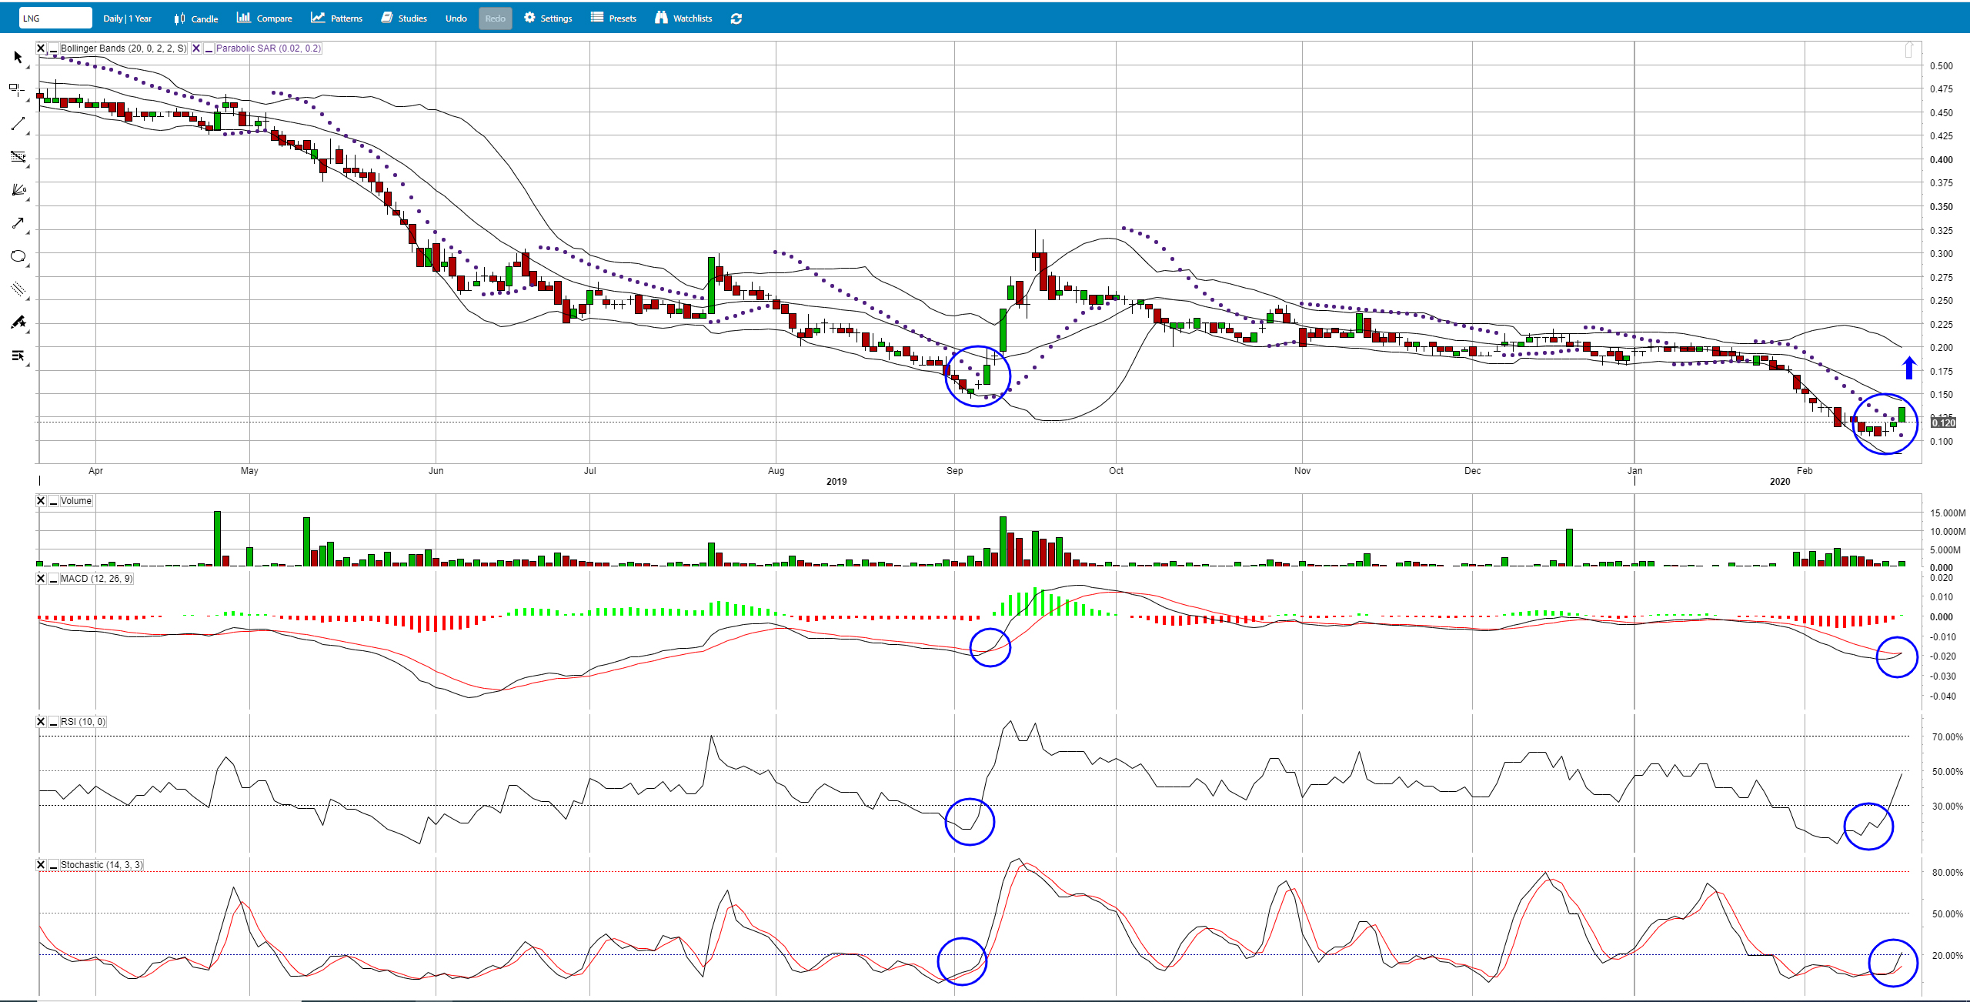Screen dimensions: 1970x1002
Task: Click the binoculars icon beside Watchlists
Action: tap(661, 18)
